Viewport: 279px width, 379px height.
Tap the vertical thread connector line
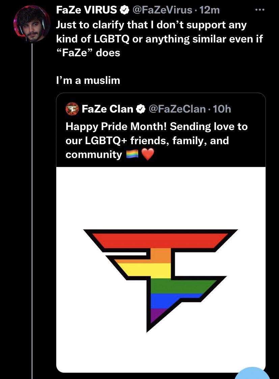click(32, 211)
